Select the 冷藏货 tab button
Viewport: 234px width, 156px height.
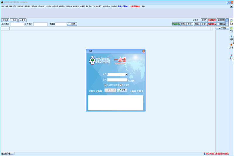click(x=23, y=20)
